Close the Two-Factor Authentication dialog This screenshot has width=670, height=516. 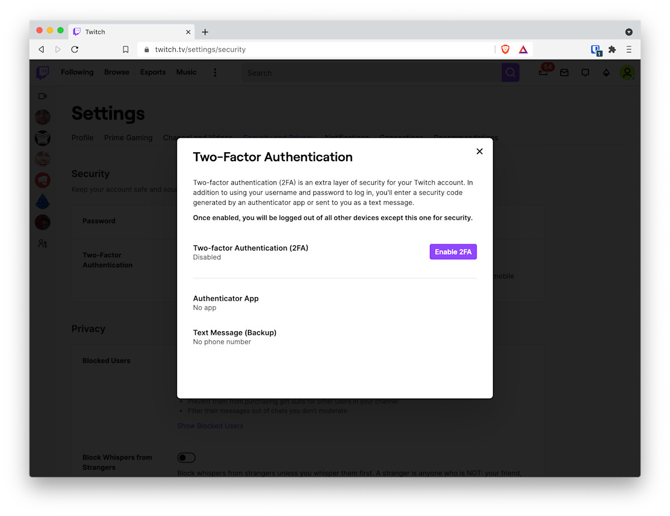(x=479, y=151)
